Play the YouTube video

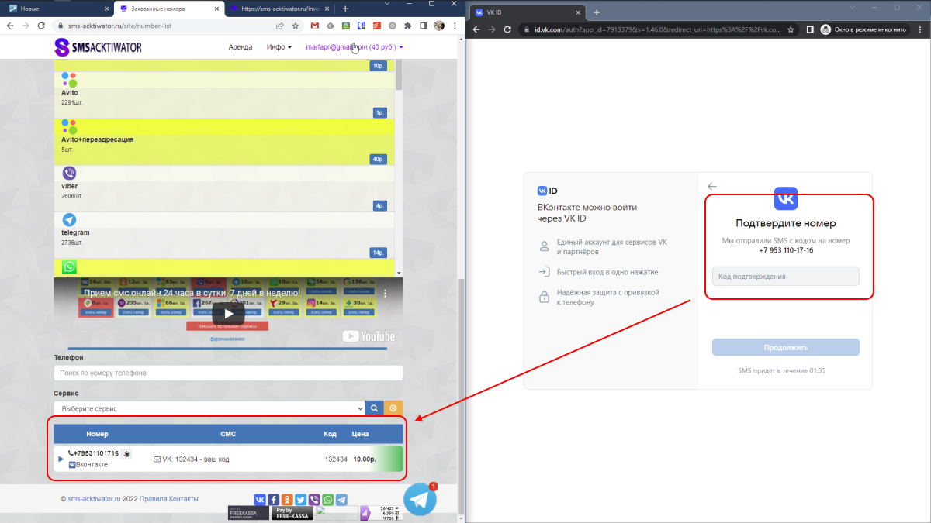[228, 313]
